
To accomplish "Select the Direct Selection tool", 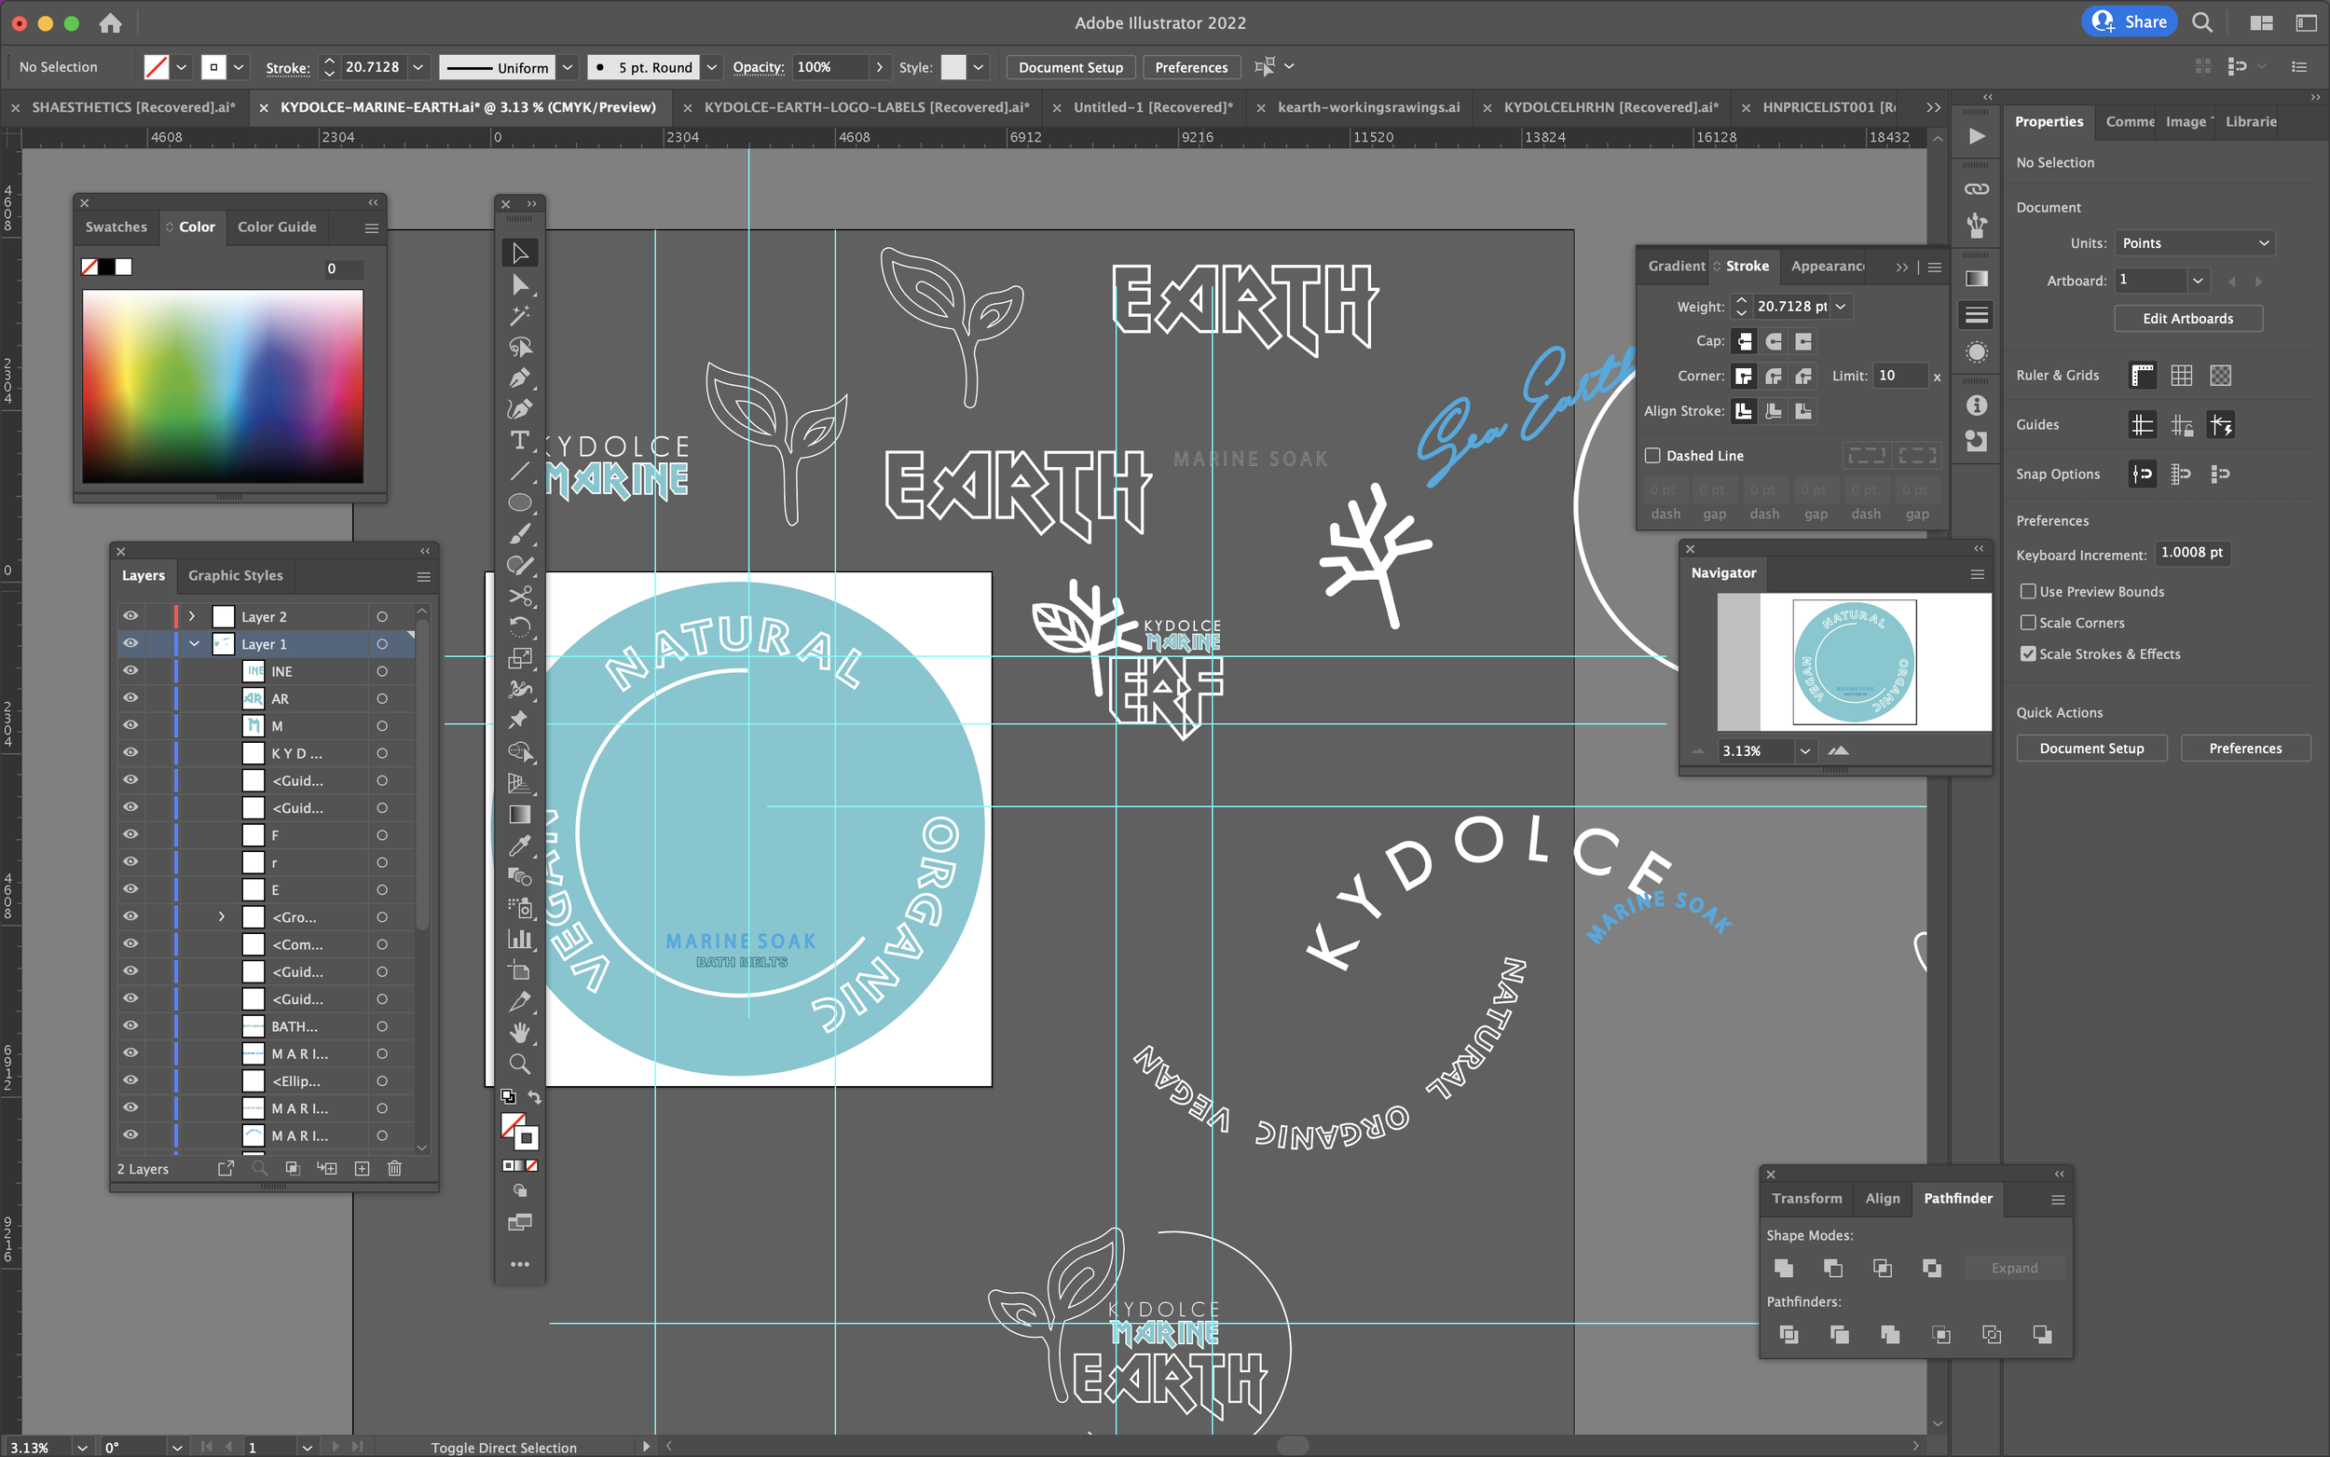I will [x=520, y=284].
